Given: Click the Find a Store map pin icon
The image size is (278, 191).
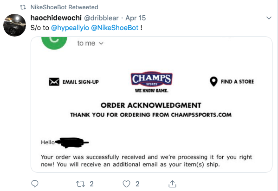Looking at the screenshot, I should point(213,81).
